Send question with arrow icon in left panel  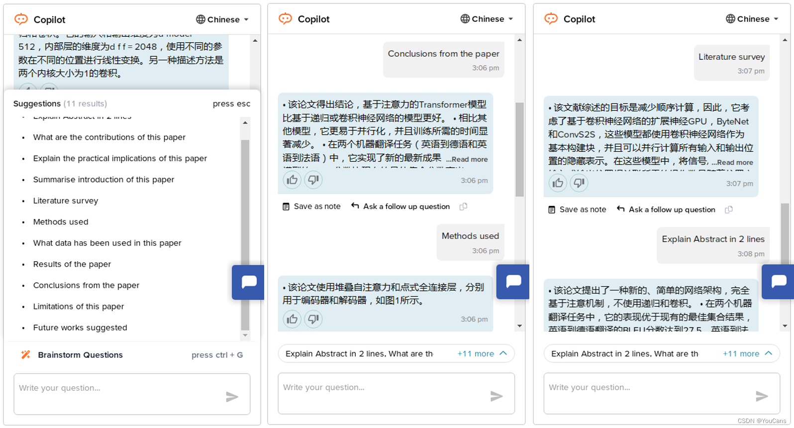[x=232, y=397]
